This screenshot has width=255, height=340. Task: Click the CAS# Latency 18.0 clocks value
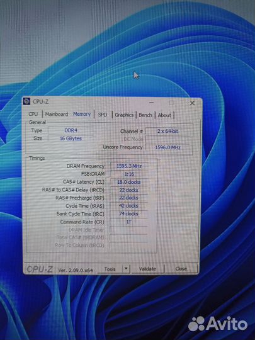click(x=129, y=182)
